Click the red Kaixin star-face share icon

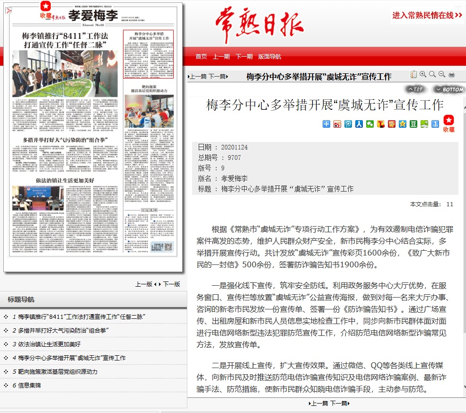click(x=392, y=124)
